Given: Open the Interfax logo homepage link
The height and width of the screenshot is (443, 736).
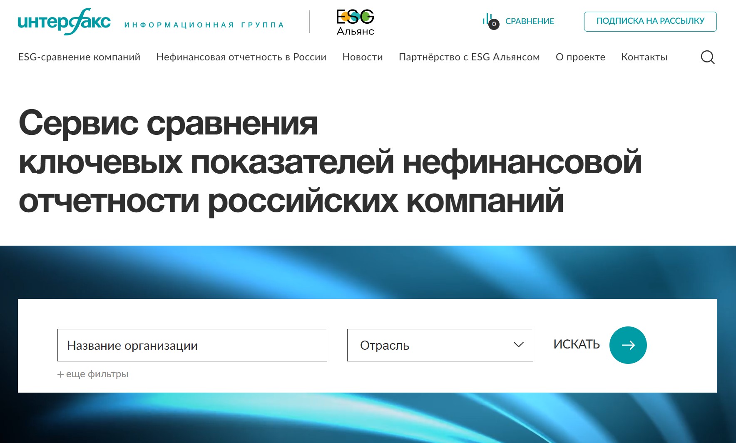Looking at the screenshot, I should [x=64, y=21].
